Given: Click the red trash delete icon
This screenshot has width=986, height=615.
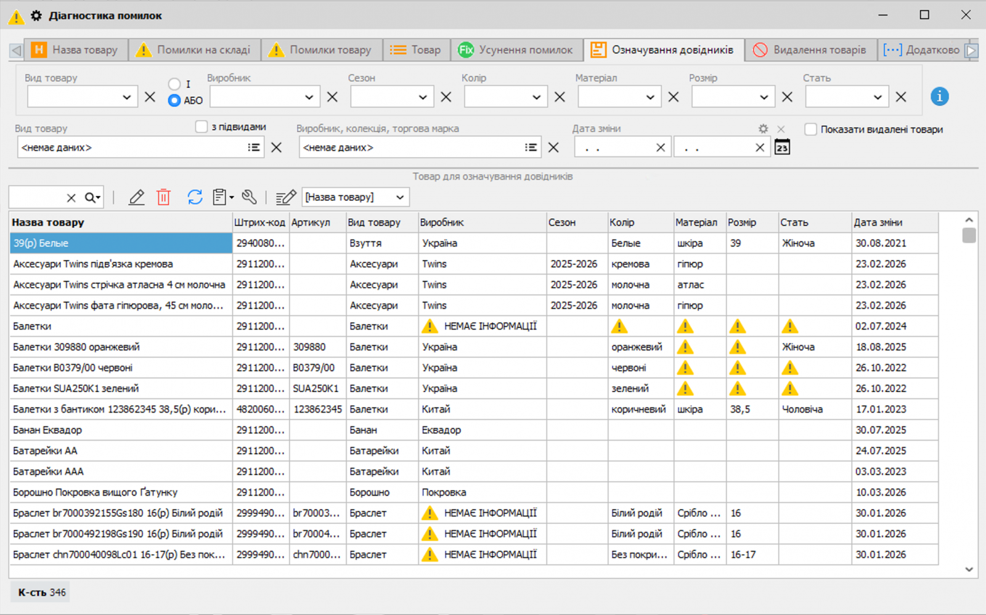Looking at the screenshot, I should pos(163,197).
